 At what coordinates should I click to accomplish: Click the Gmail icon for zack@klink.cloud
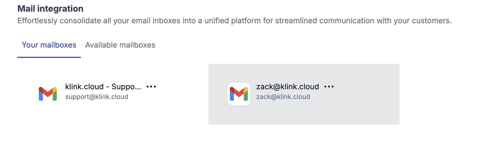tap(239, 94)
